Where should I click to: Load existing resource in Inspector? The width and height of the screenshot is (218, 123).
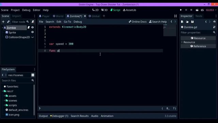point(187,22)
